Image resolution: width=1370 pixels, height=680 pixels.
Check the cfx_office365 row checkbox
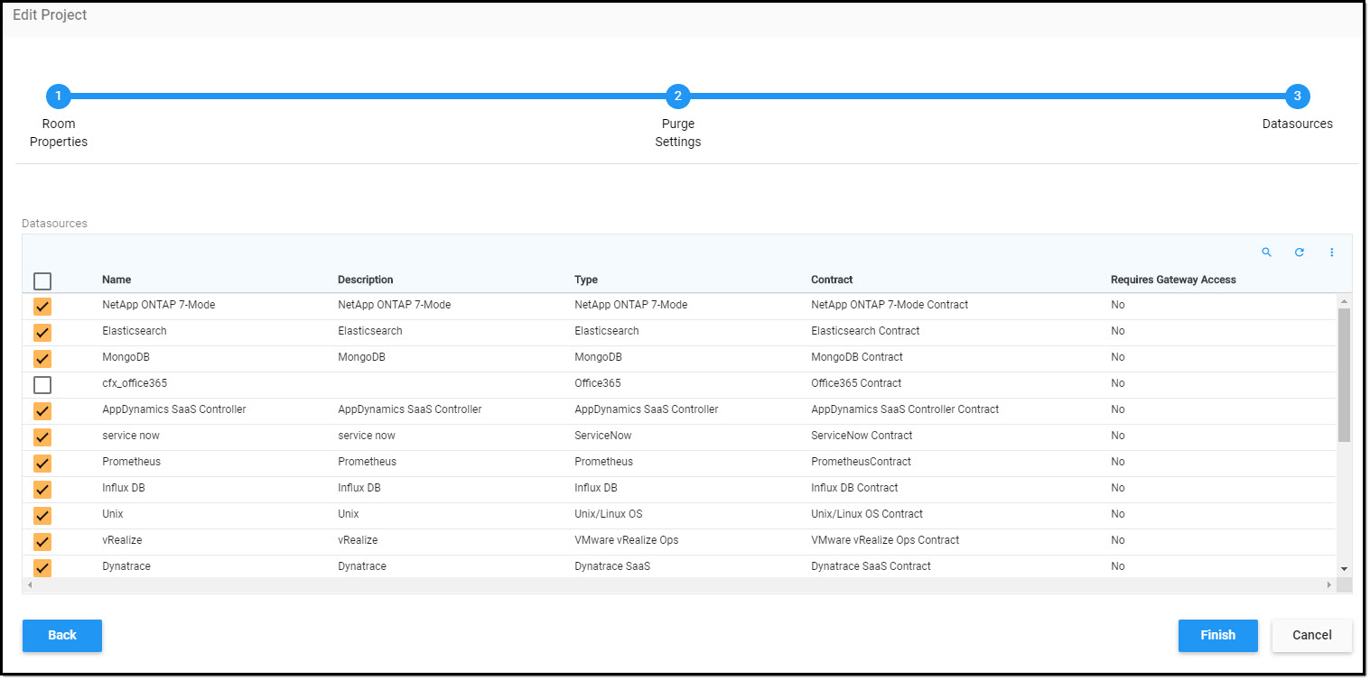(x=42, y=385)
